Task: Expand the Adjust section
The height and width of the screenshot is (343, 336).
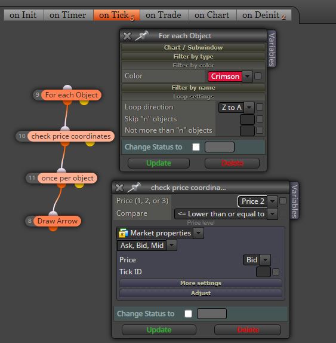Action: pos(201,293)
